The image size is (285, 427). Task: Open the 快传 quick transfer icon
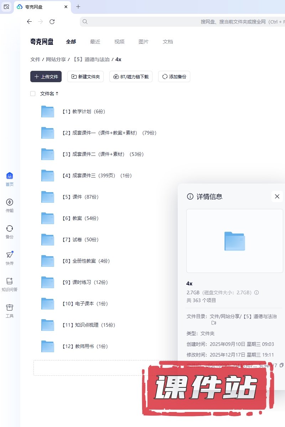point(10,255)
